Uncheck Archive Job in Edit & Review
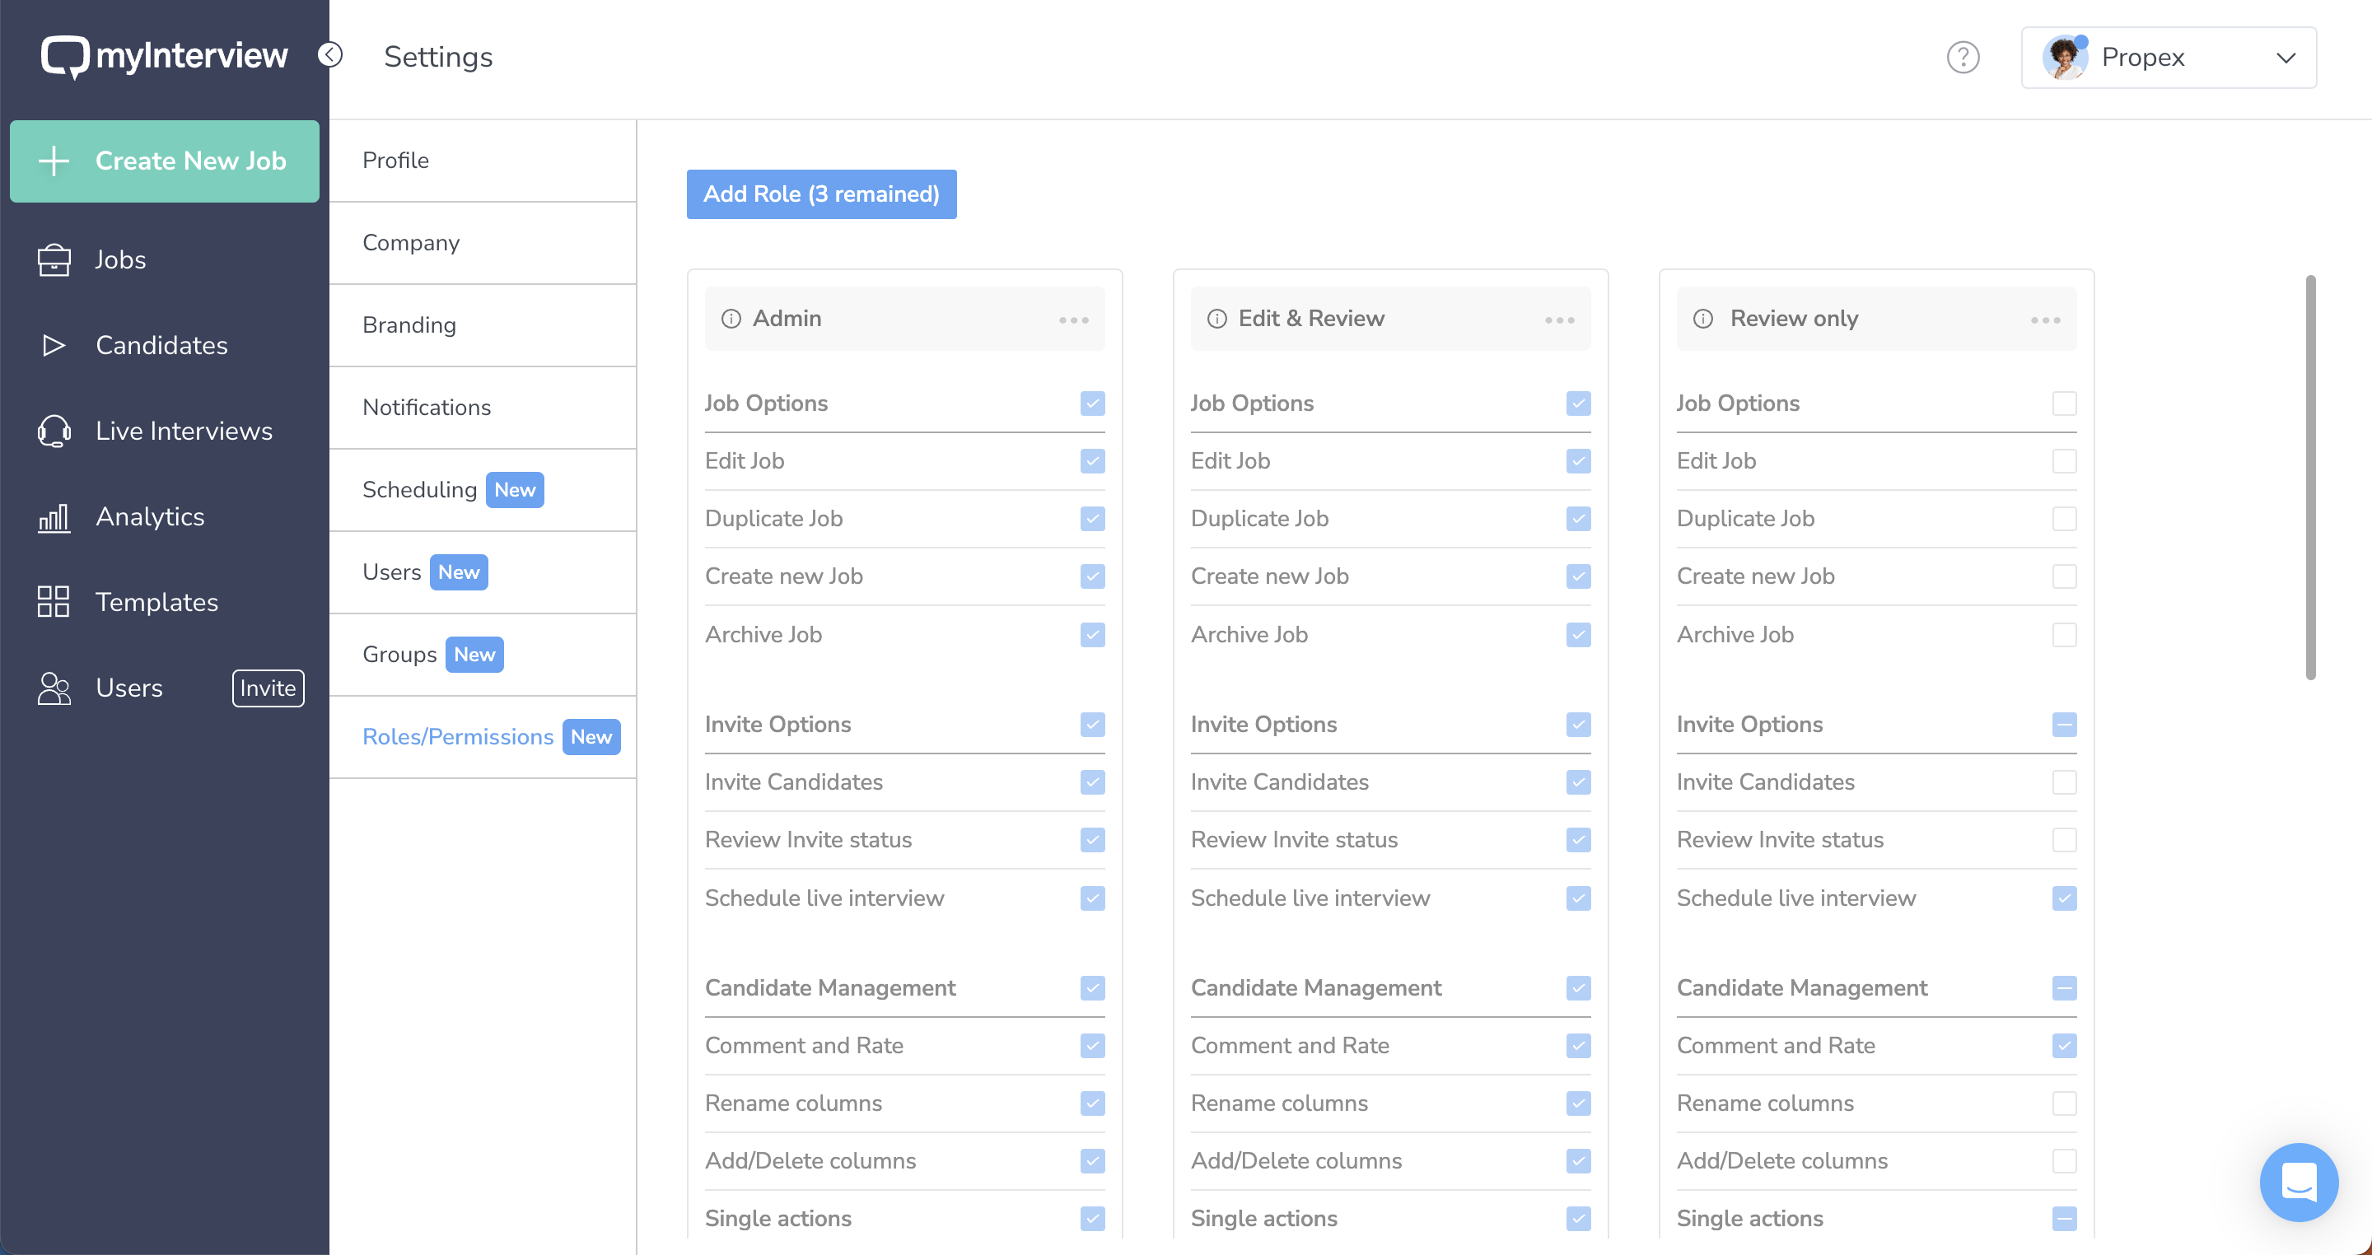Screen dimensions: 2372x1255 click(1577, 636)
